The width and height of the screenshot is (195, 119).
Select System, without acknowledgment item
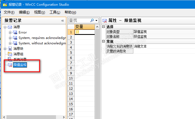tap(42, 43)
